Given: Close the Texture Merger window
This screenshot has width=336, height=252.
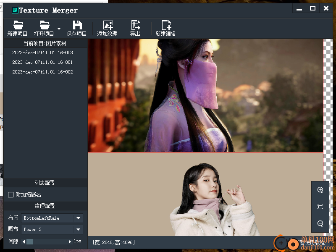Looking at the screenshot, I should pyautogui.click(x=326, y=8).
